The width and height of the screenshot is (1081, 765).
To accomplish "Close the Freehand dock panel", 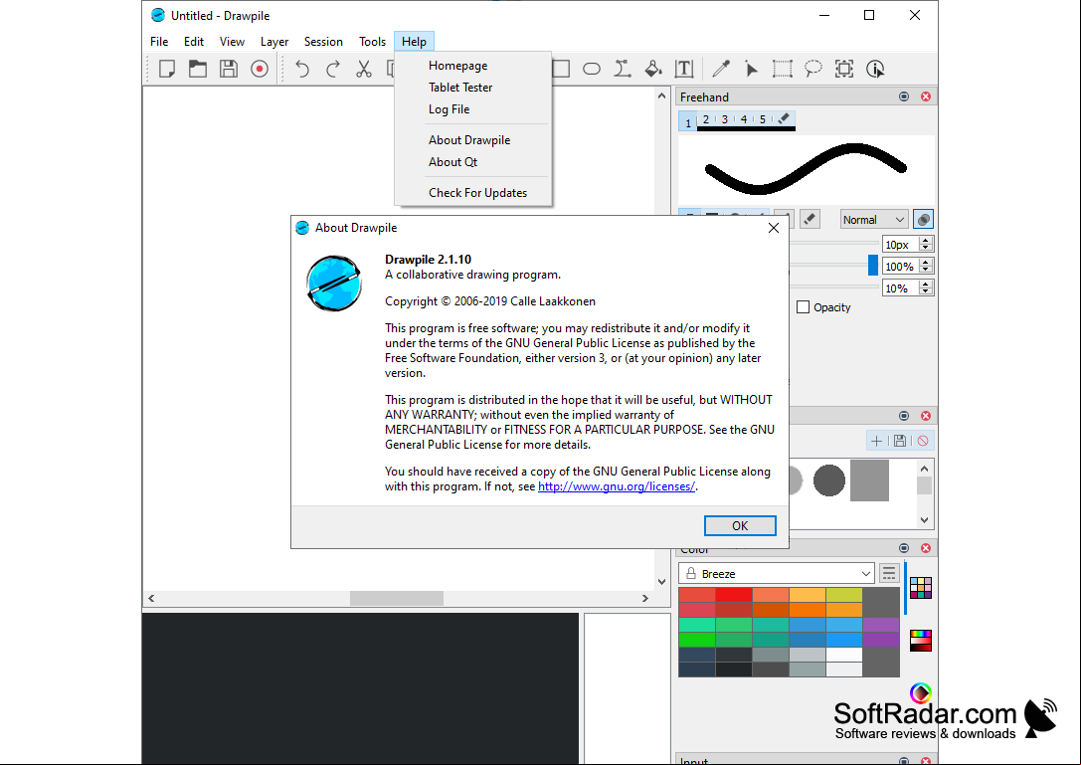I will tap(926, 96).
